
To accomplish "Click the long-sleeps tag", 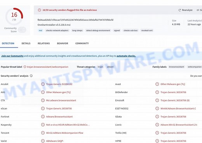I will [x=77, y=30].
